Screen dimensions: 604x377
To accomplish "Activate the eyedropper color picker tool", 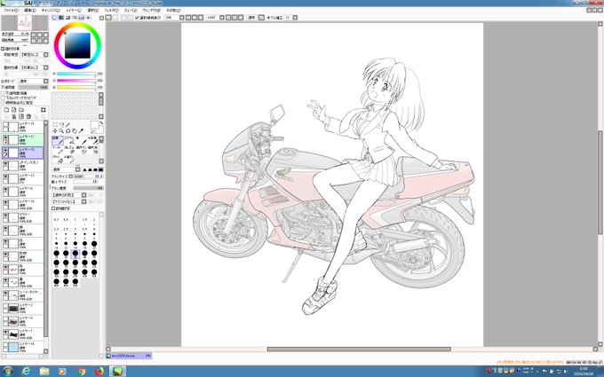I will (82, 131).
